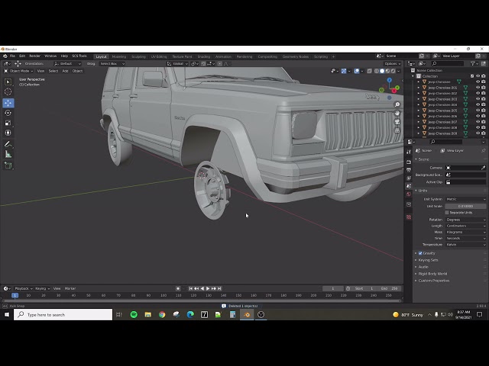Hide the Collection in viewport
Viewport: 489px width, 366px height.
pos(478,76)
